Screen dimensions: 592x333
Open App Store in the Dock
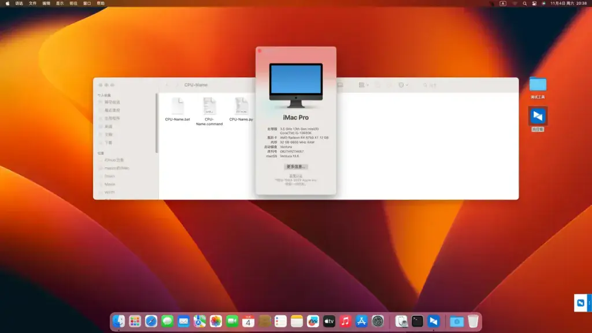[x=361, y=321]
